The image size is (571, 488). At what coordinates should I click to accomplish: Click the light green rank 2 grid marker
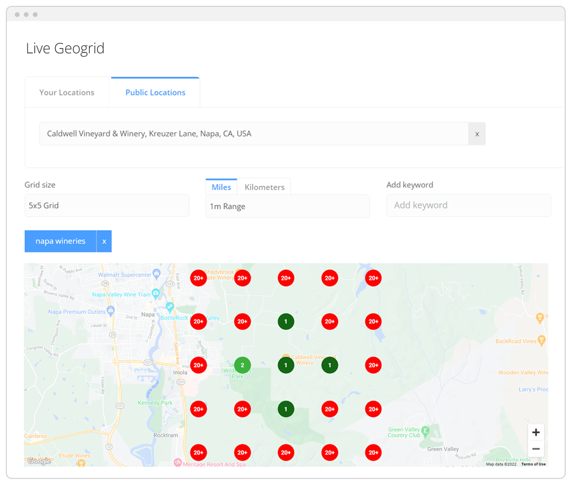click(242, 365)
